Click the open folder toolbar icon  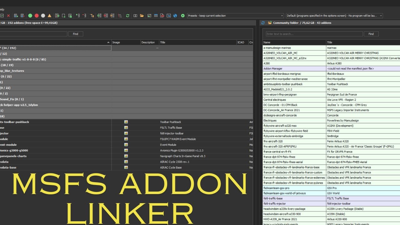click(142, 16)
